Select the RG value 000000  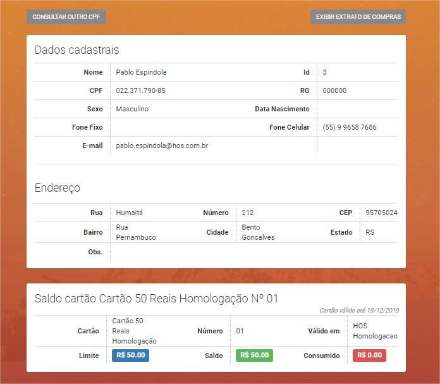[334, 90]
